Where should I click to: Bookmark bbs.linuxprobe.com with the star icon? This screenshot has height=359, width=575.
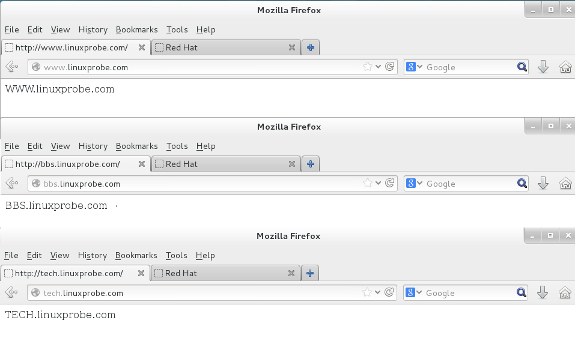click(x=368, y=184)
